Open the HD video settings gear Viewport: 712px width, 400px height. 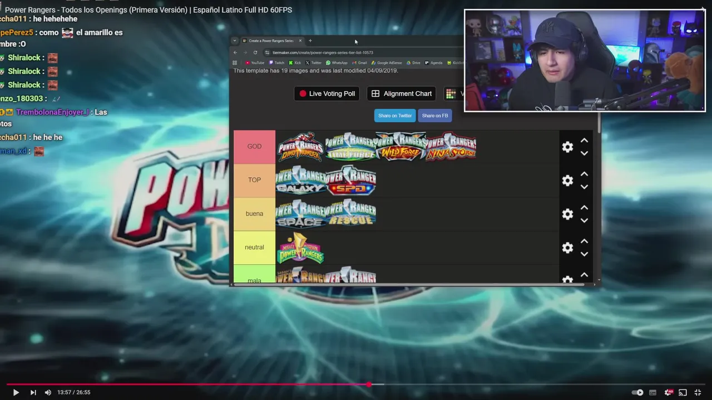pyautogui.click(x=668, y=392)
